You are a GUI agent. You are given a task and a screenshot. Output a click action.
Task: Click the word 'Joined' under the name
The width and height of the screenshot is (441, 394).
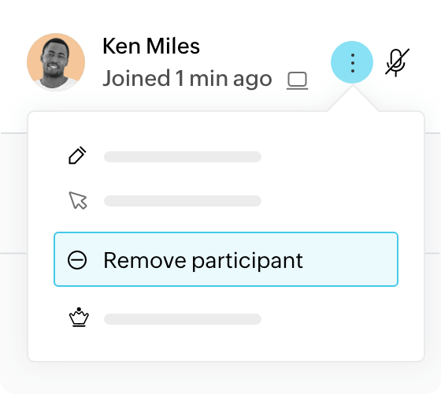136,78
